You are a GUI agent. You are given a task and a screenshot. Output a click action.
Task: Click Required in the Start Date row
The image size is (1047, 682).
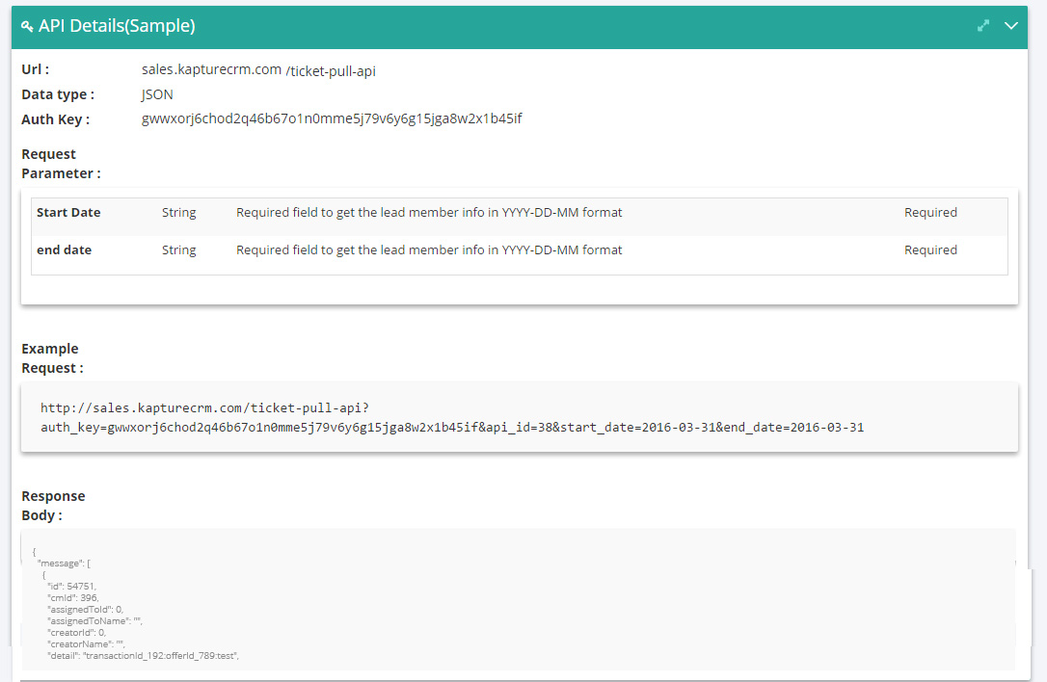930,212
